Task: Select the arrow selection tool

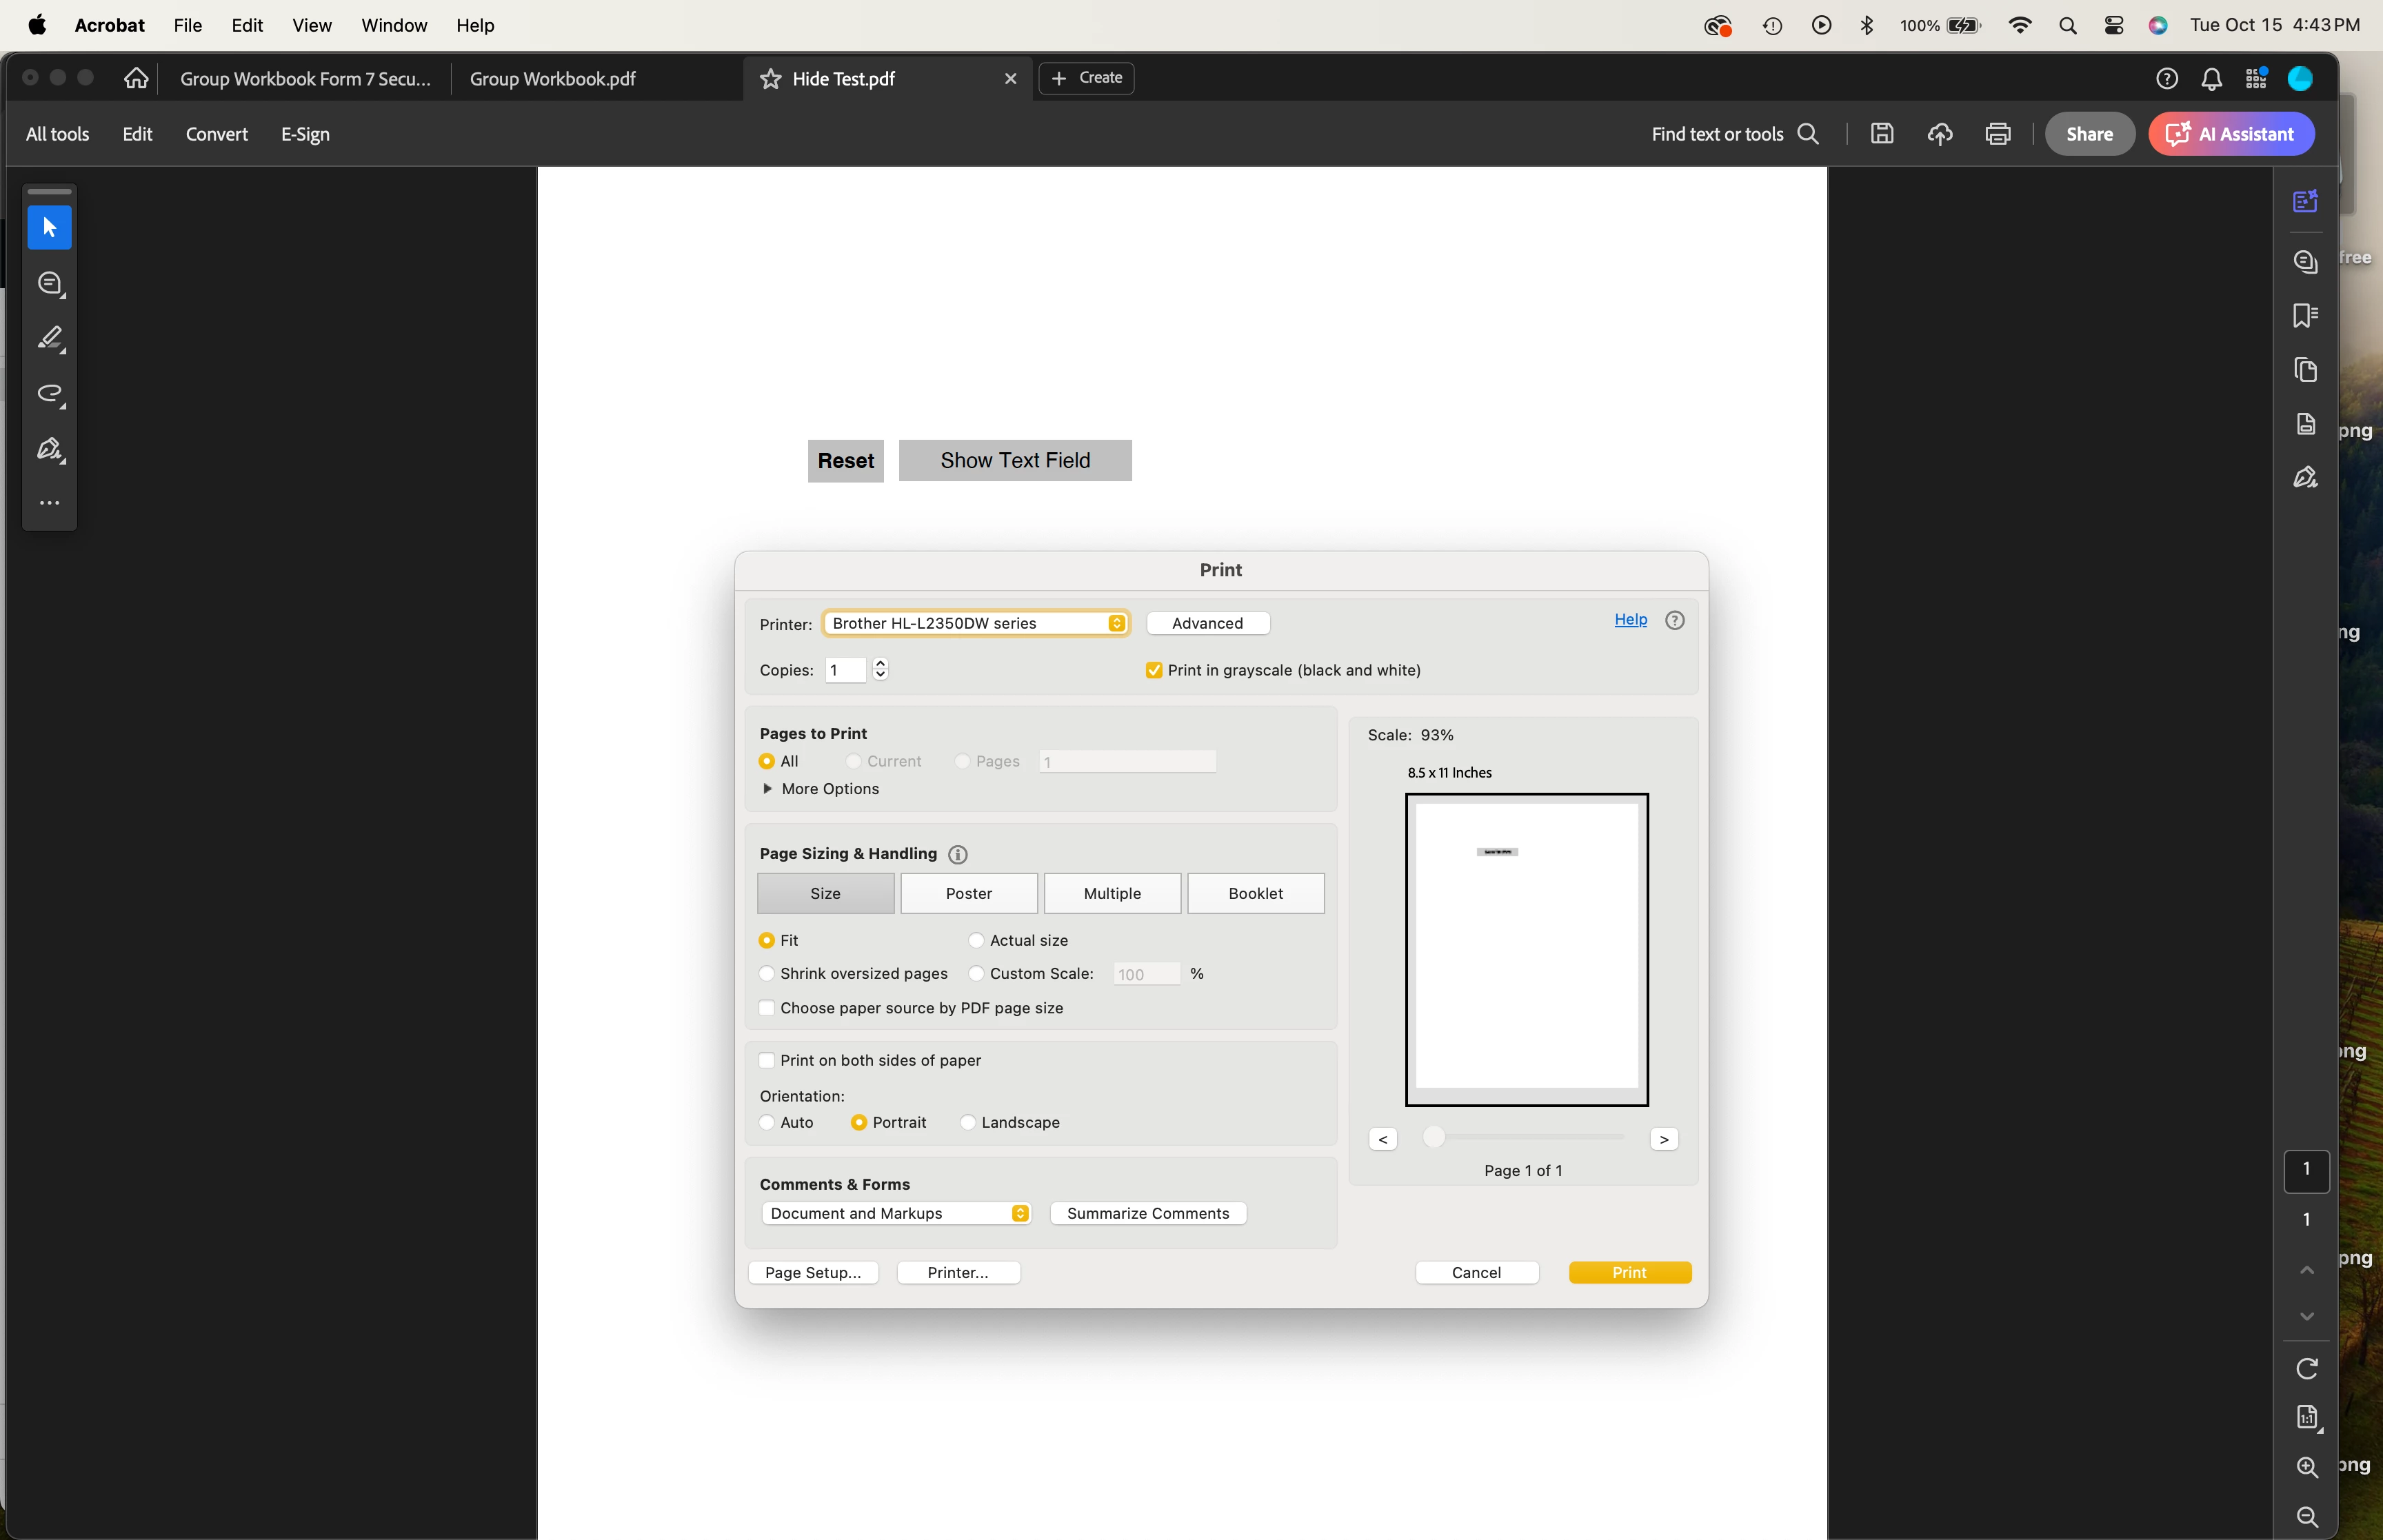Action: click(49, 228)
